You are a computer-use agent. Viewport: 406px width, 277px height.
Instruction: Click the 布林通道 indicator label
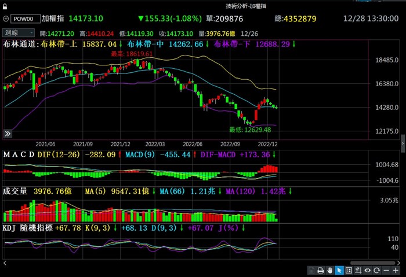[x=18, y=44]
